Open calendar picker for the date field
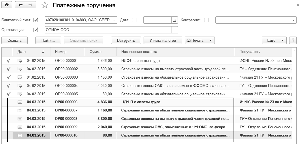Screen dimensions: 299x144 tap(174, 20)
